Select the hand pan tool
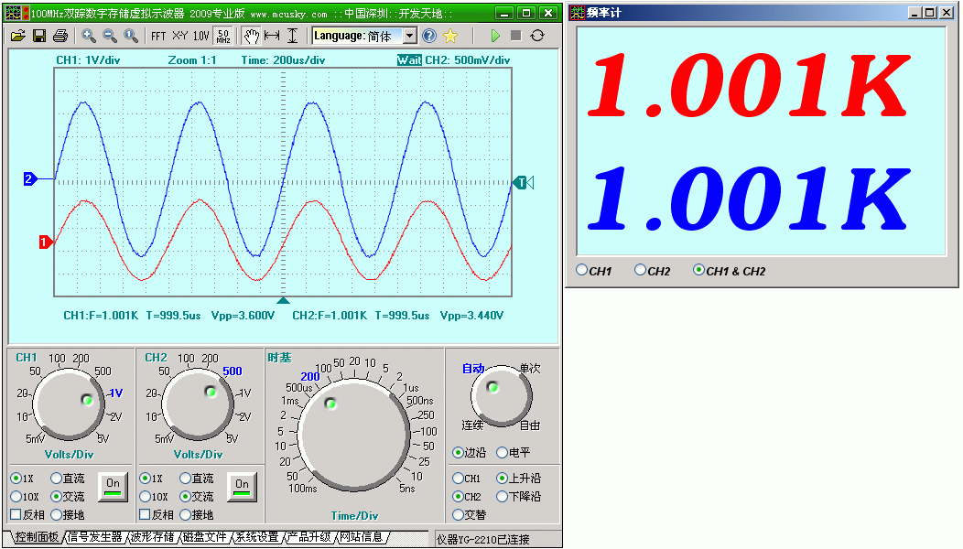Screen dimensions: 963x549 pos(251,36)
